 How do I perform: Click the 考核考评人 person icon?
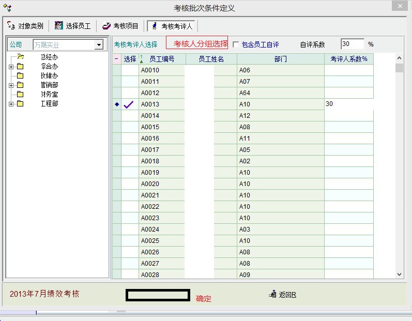click(154, 26)
